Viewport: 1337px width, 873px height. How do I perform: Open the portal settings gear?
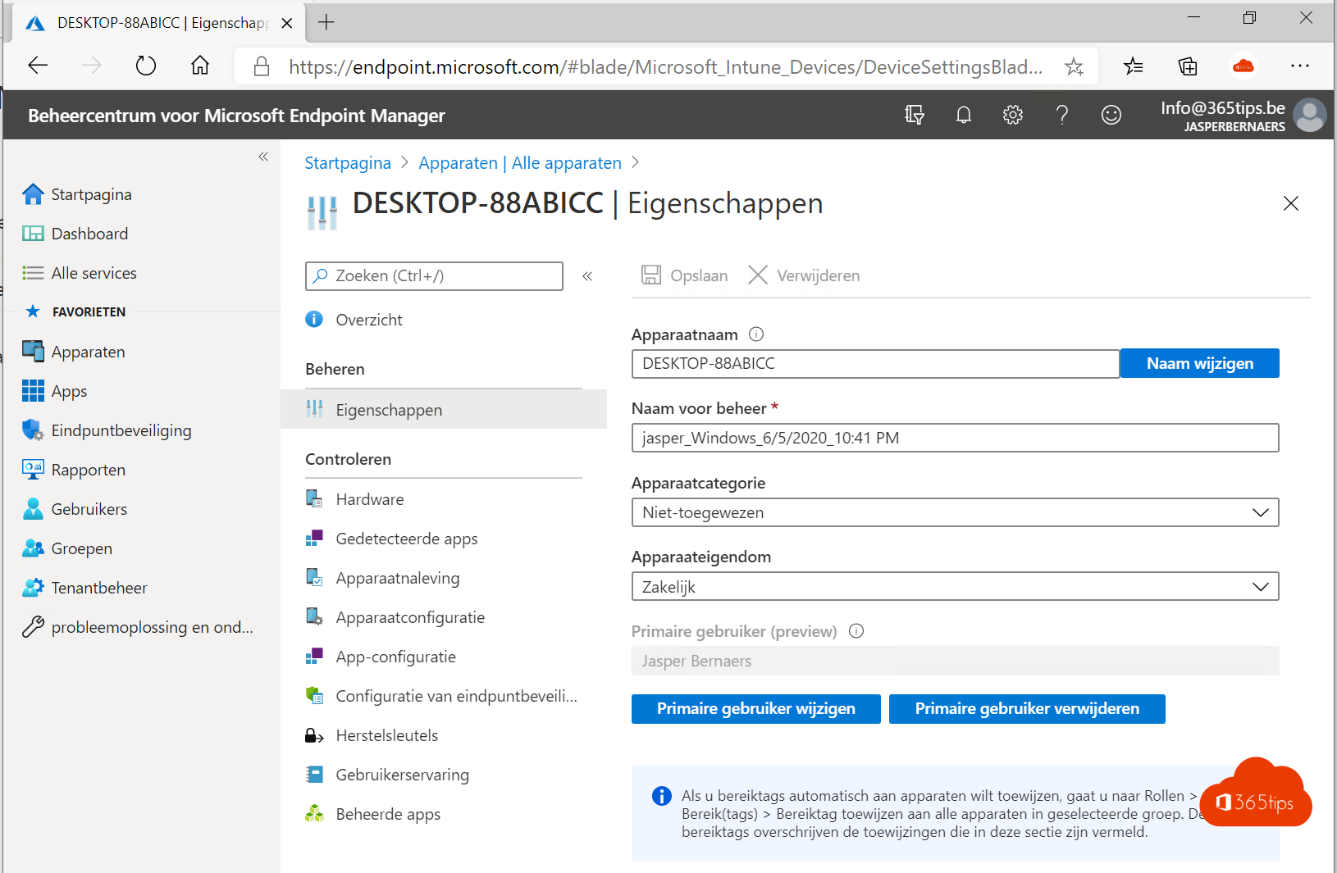[x=1013, y=115]
